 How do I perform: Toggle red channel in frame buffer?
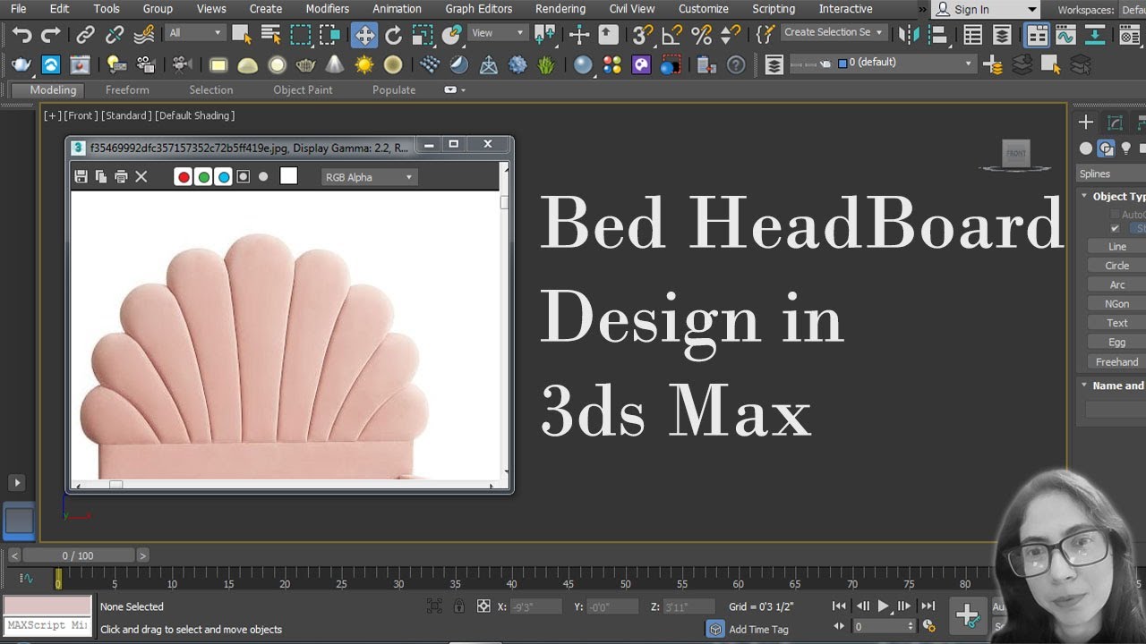(184, 177)
